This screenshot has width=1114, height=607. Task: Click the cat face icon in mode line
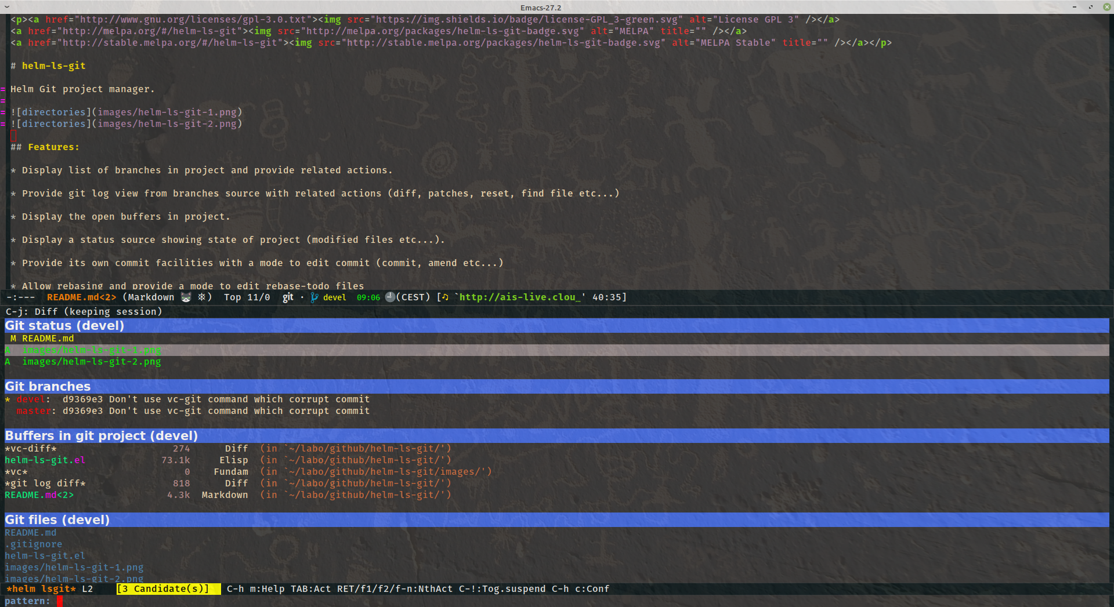tap(186, 297)
